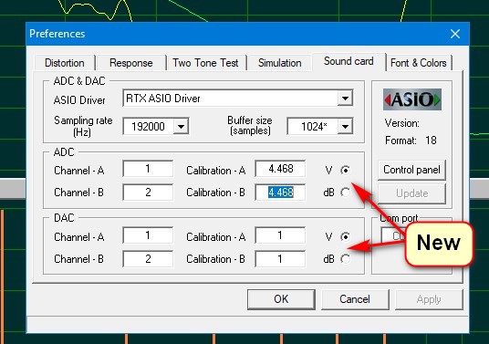The width and height of the screenshot is (489, 344).
Task: Select the Two Tone Test tab
Action: tap(205, 63)
